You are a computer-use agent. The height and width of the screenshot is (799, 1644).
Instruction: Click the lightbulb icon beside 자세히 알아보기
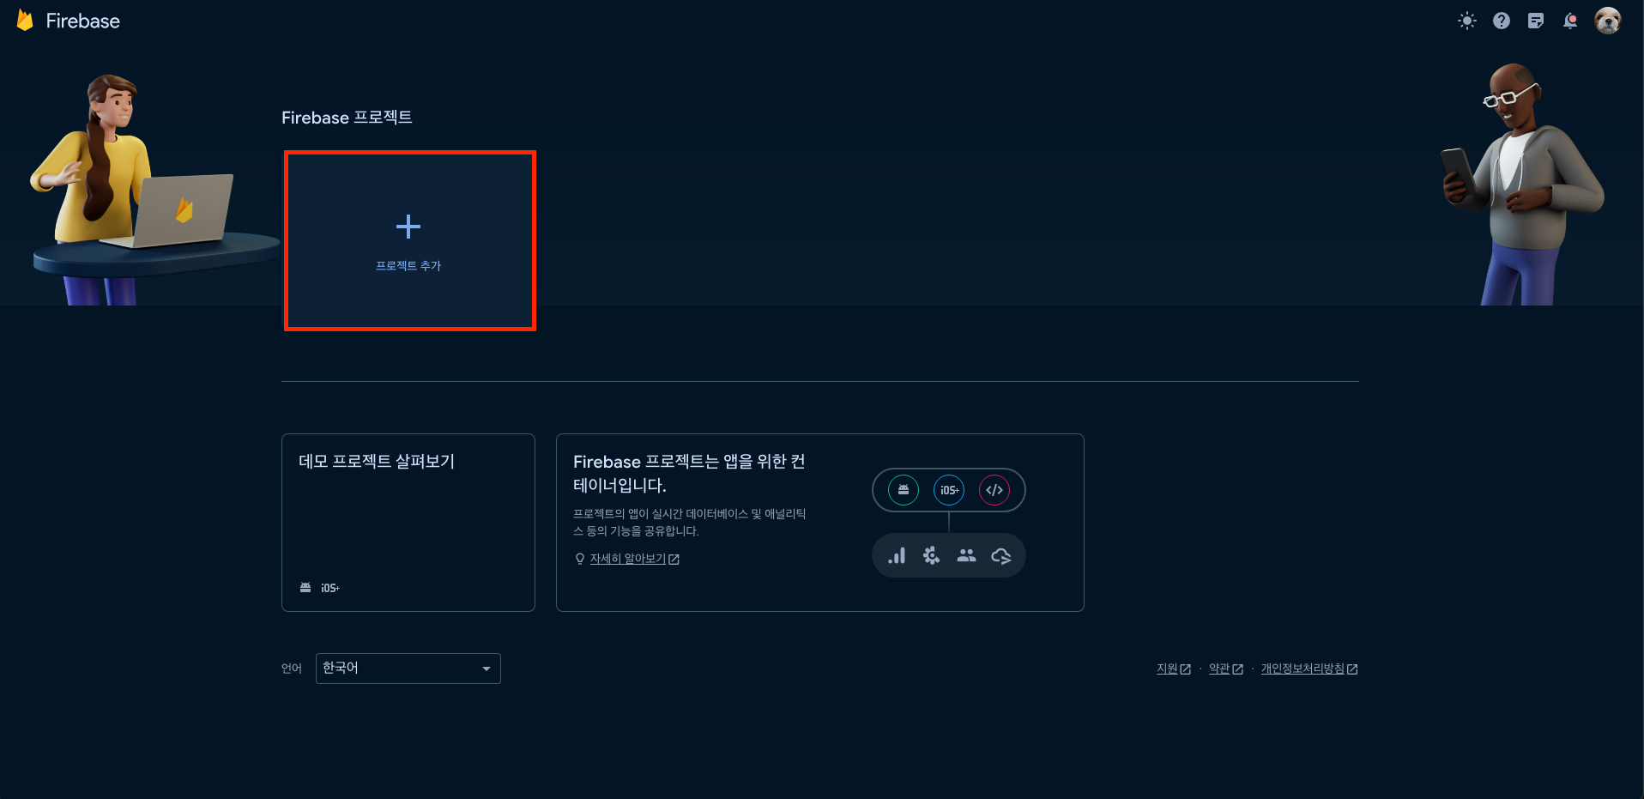pos(580,559)
